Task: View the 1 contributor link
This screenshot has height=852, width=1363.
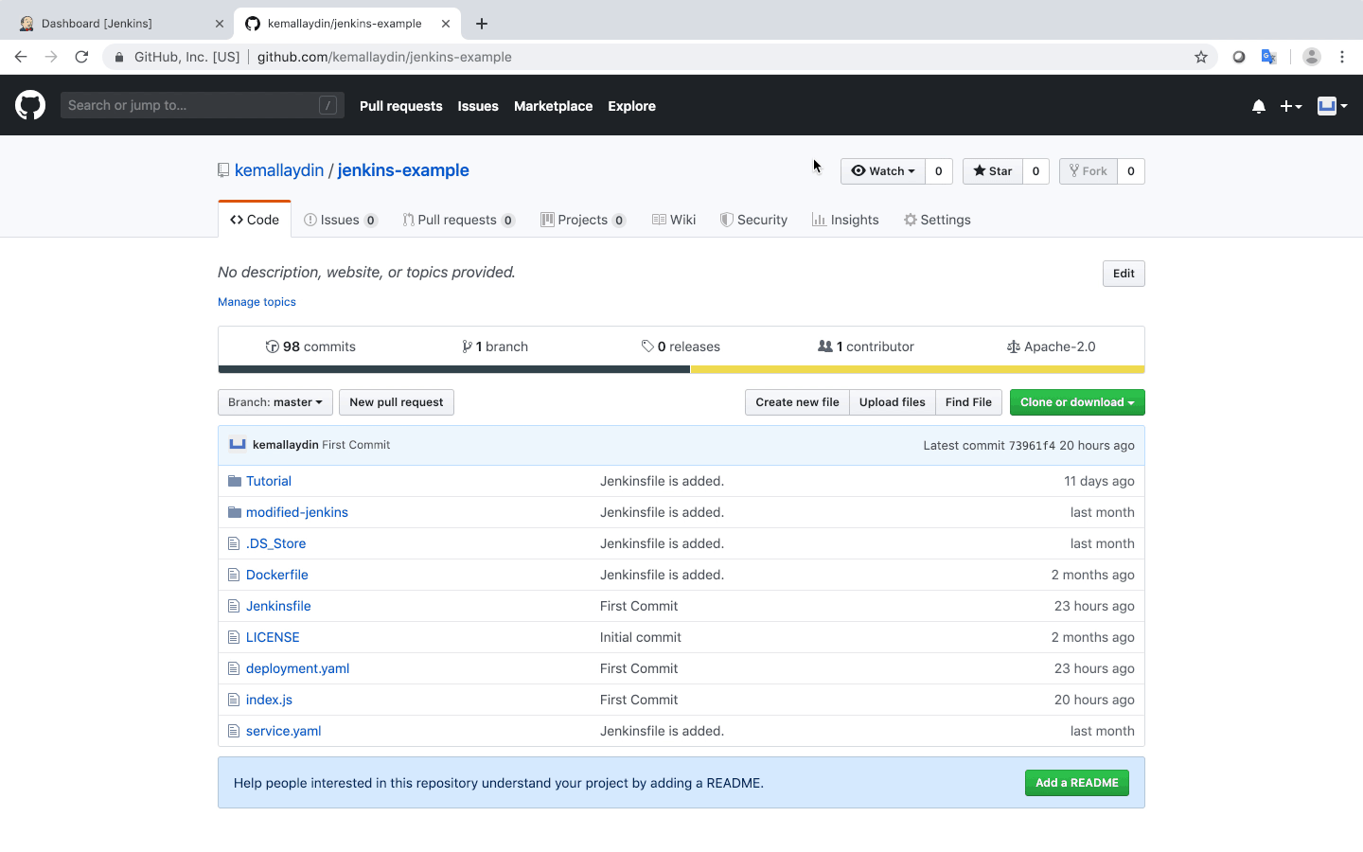Action: tap(866, 346)
